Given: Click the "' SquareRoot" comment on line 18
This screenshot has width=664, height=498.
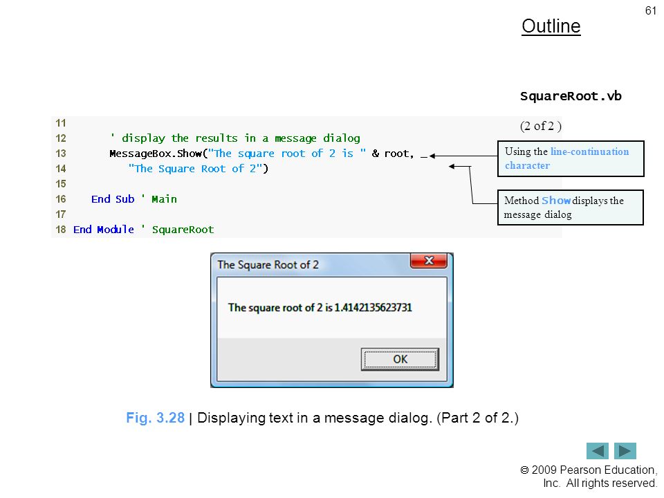Looking at the screenshot, I should tap(178, 230).
